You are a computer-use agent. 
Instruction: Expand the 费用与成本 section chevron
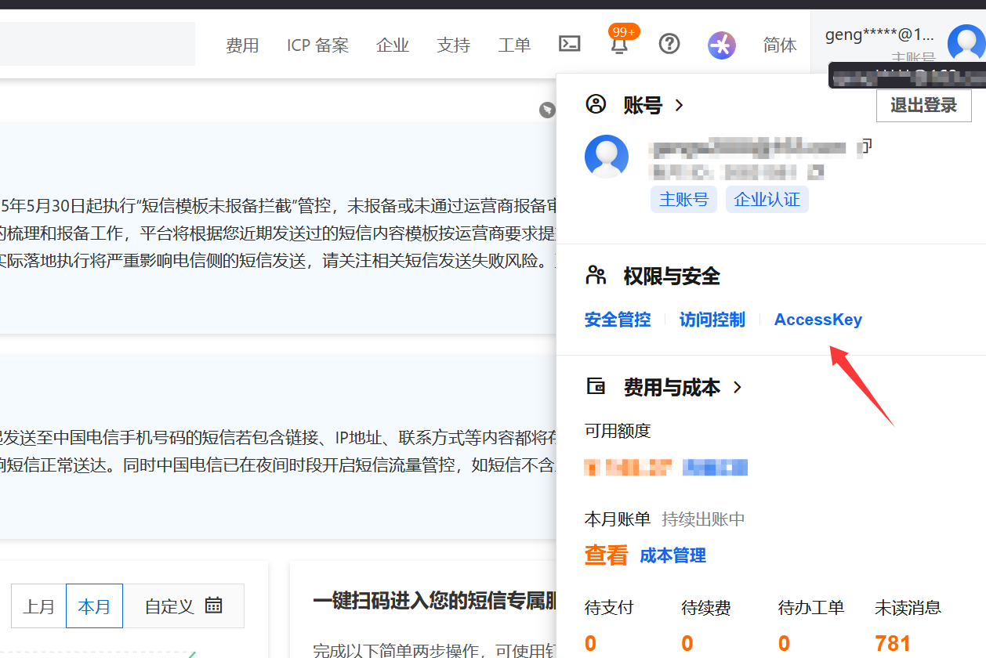tap(737, 387)
